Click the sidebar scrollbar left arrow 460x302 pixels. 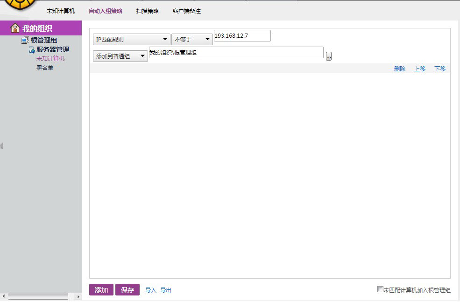pyautogui.click(x=4, y=296)
